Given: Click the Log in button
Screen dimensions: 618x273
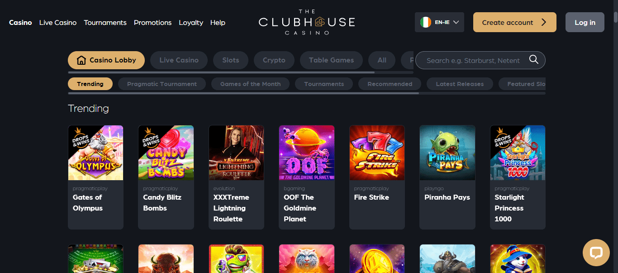Looking at the screenshot, I should [585, 22].
